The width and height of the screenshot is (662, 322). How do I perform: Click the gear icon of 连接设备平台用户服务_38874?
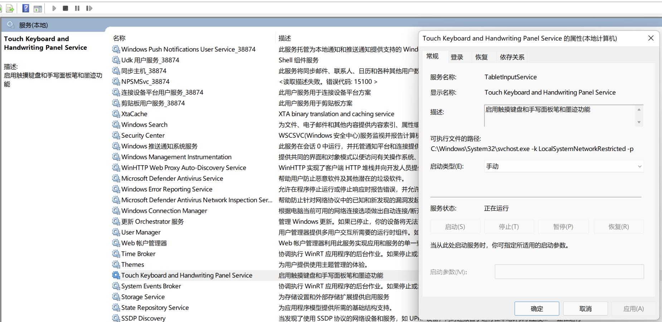pyautogui.click(x=116, y=92)
